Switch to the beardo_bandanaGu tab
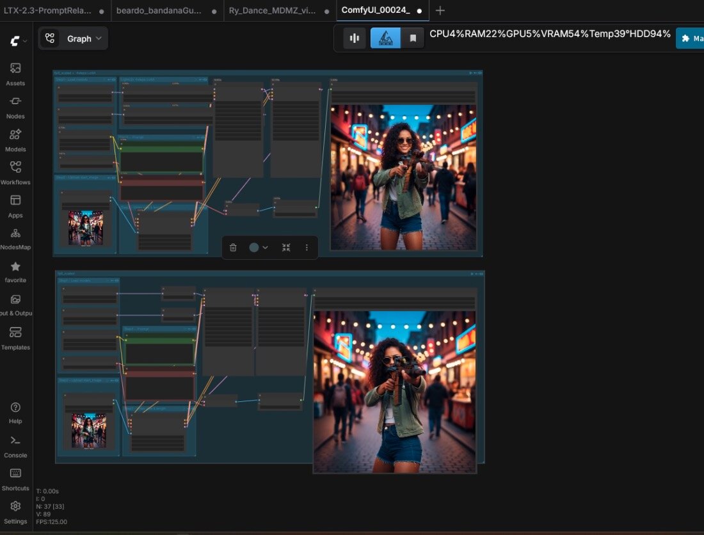 point(166,10)
